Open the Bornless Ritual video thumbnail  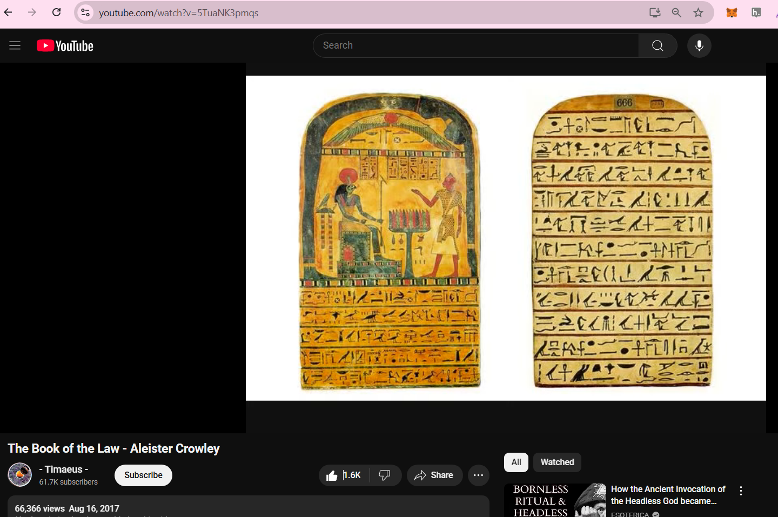pos(555,500)
